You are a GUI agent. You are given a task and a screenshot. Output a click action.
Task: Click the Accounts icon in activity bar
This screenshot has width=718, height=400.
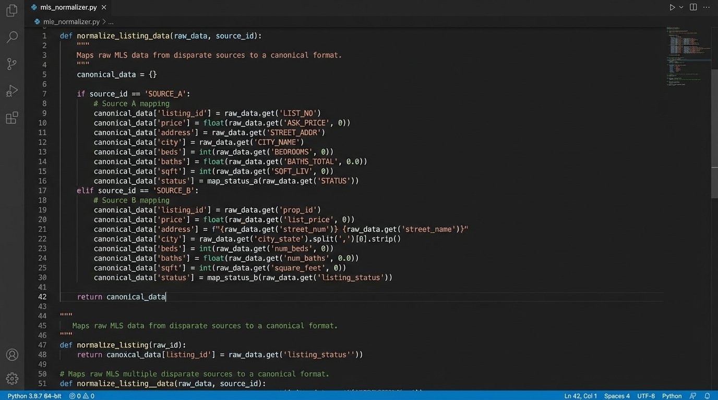click(x=11, y=355)
